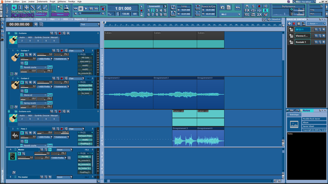Adjust Guitare 1 Volume slider
Screen dimensions: 328x184
click(x=45, y=54)
